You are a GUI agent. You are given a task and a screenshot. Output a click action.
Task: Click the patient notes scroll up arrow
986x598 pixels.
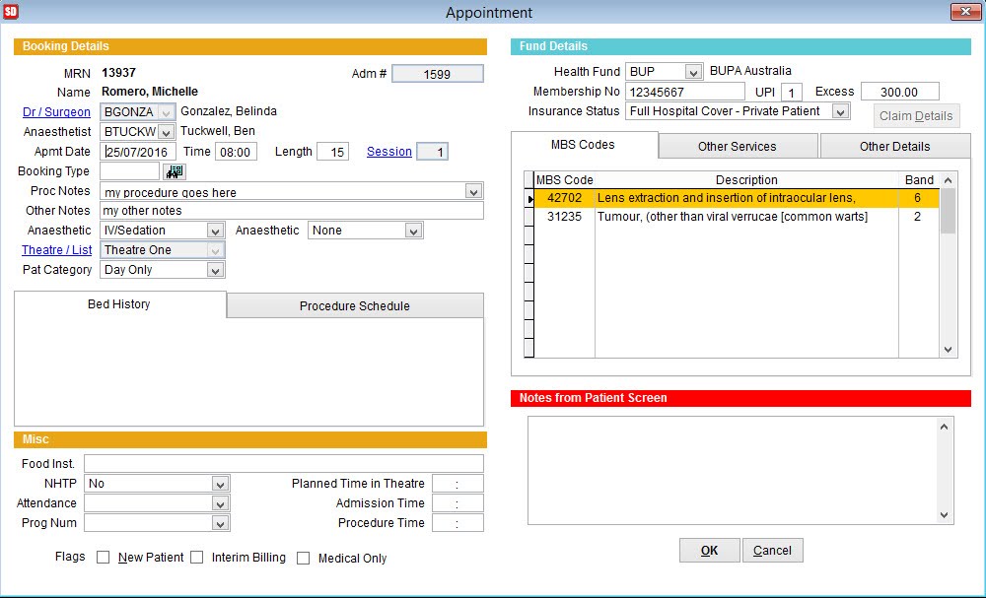click(x=944, y=428)
